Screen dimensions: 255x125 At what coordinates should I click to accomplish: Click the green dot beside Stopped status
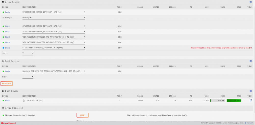[3, 115]
